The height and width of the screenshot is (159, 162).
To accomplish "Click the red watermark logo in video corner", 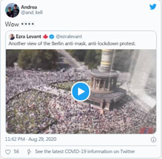I will 146,131.
